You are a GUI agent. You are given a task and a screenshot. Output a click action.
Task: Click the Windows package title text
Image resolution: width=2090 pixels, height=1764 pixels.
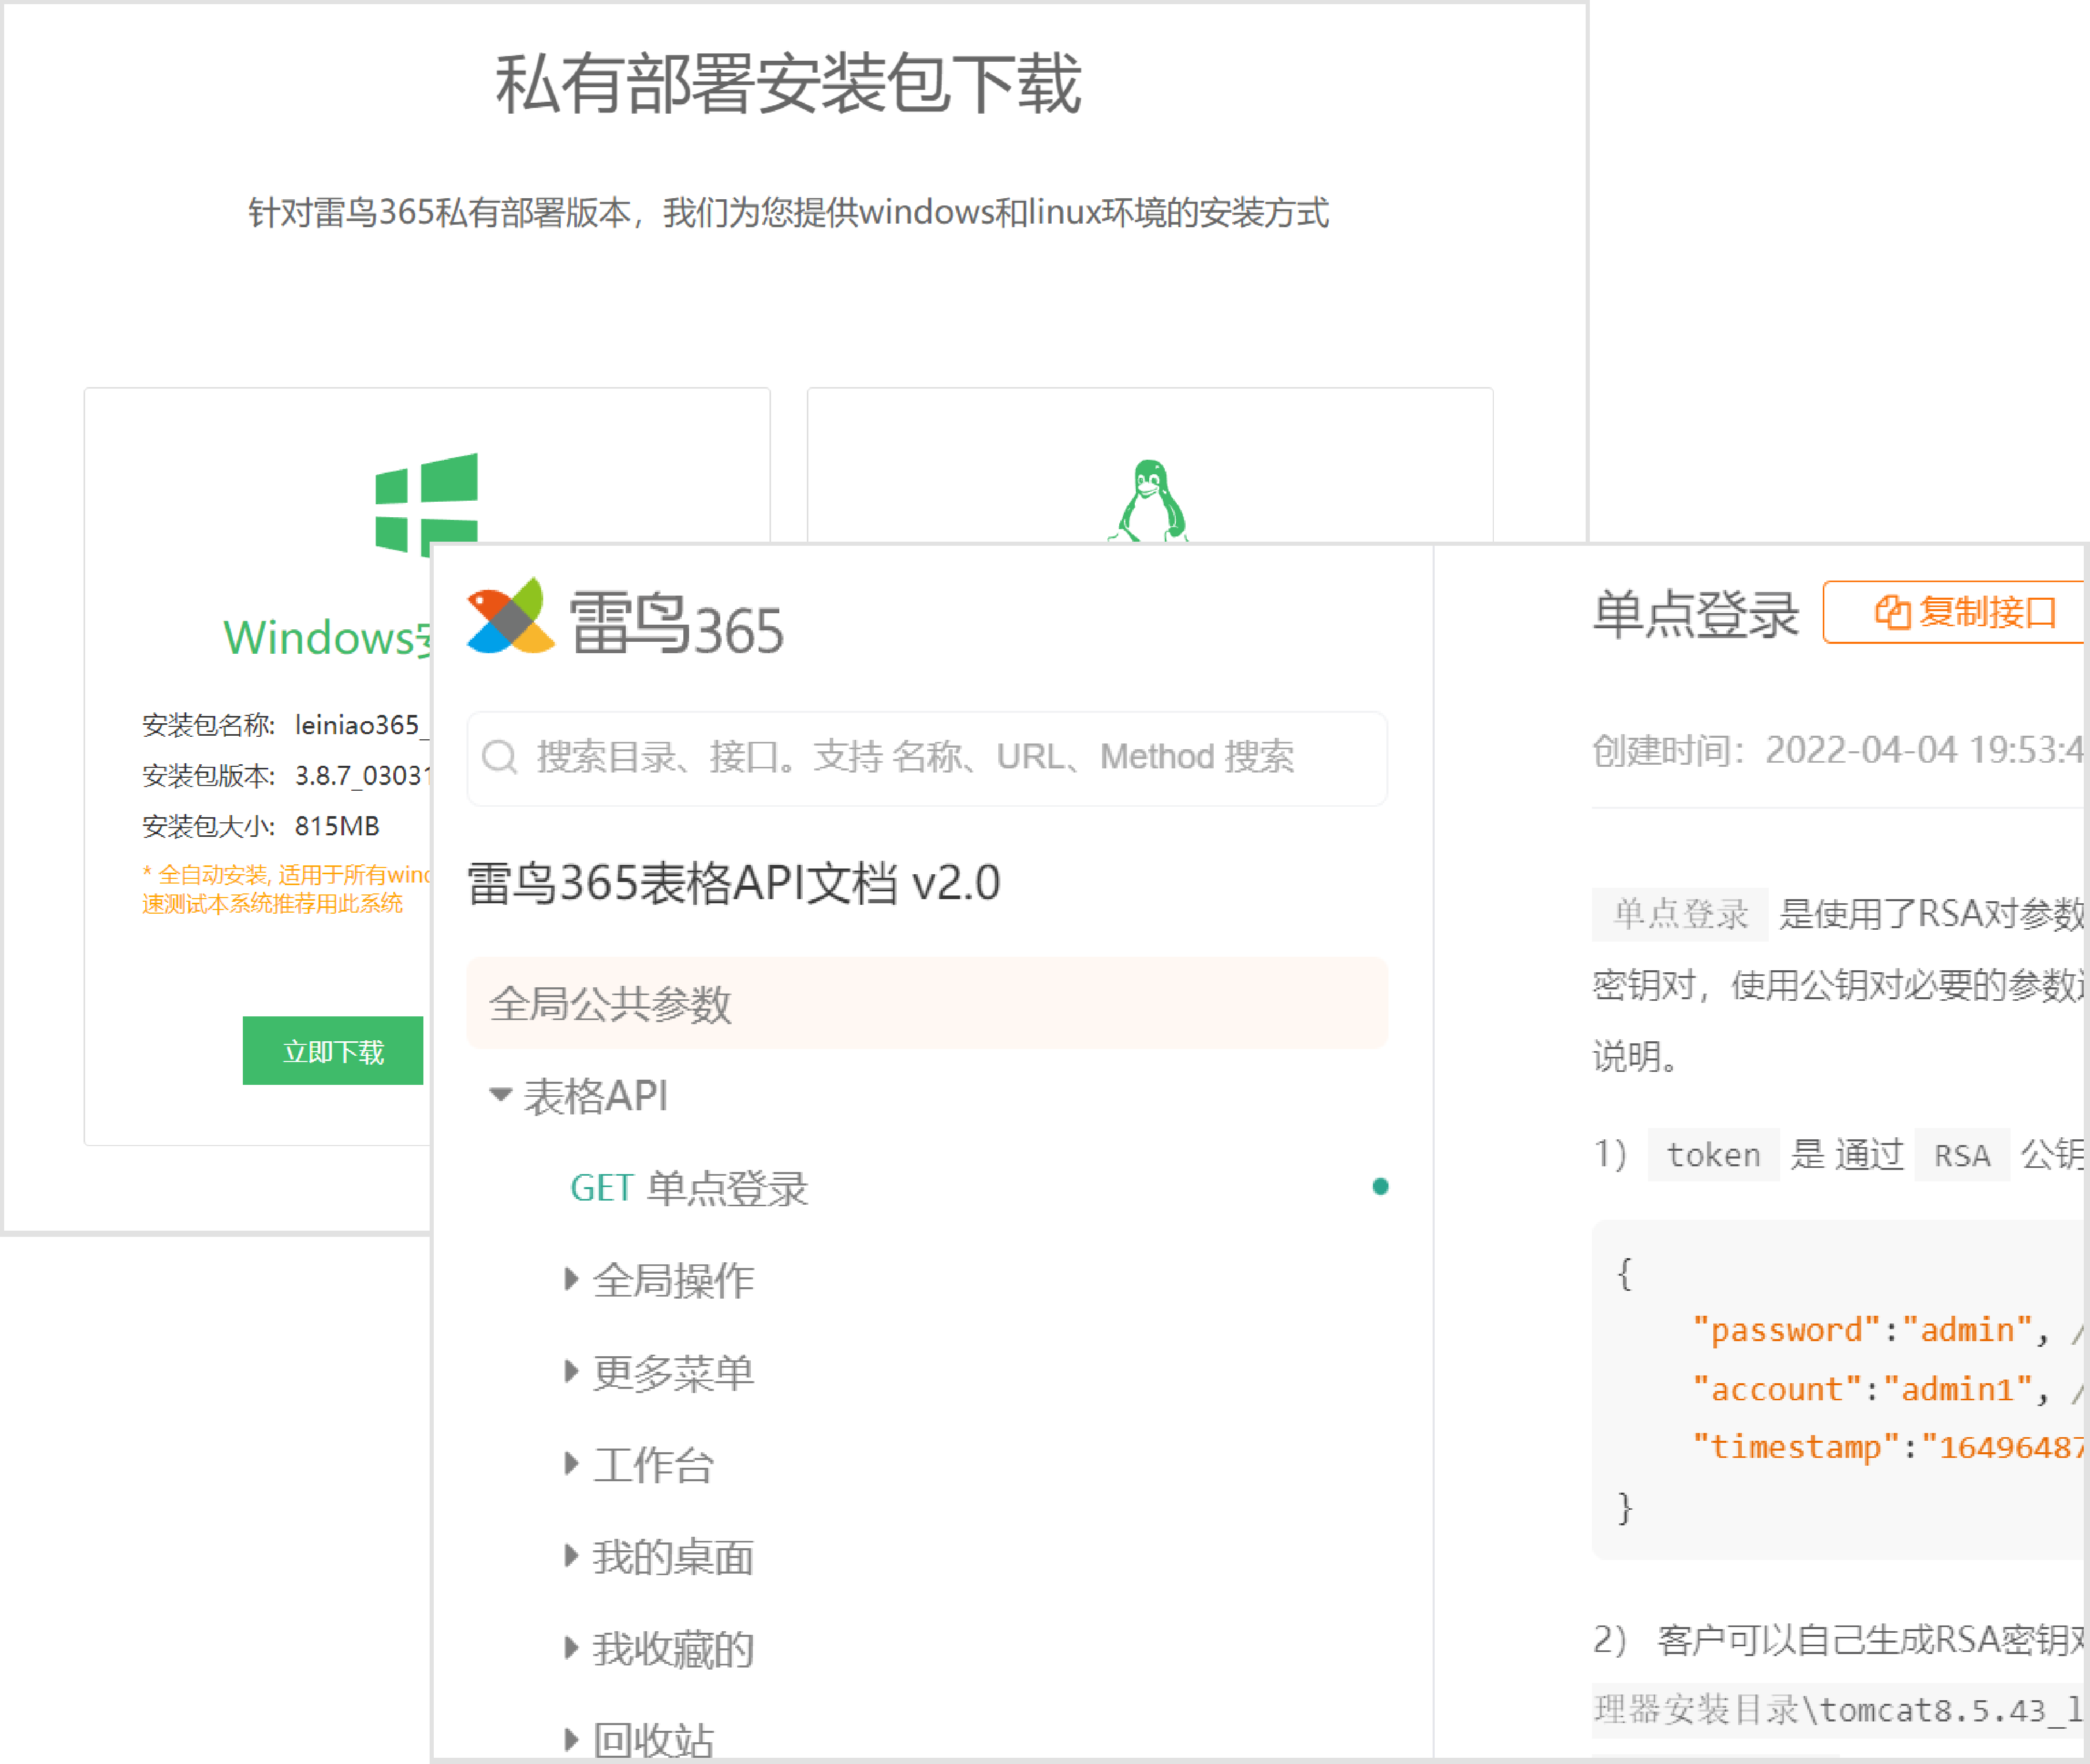[x=327, y=638]
